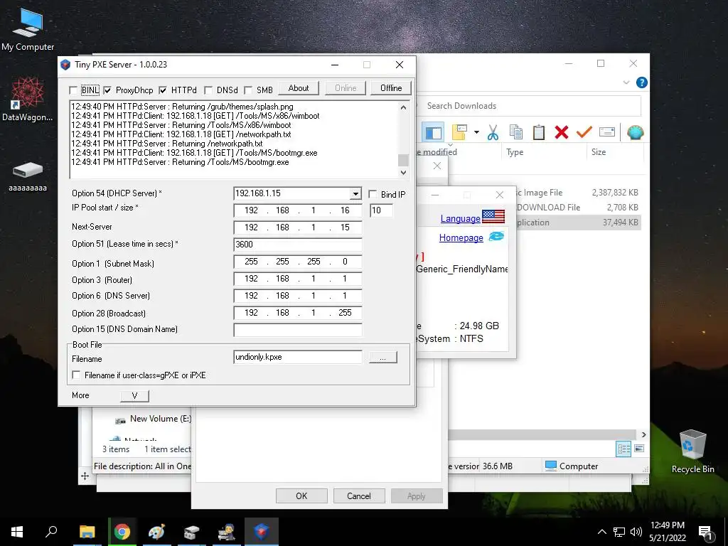Click log scrollbar down arrow
Viewport: 728px width, 546px height.
[404, 172]
